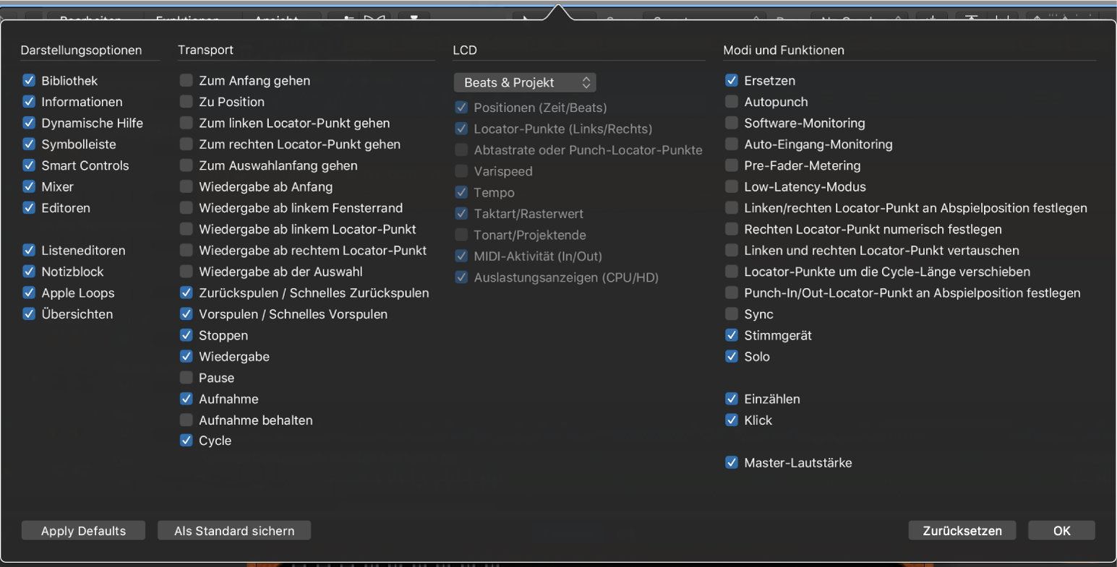Image resolution: width=1117 pixels, height=567 pixels.
Task: Uncheck the Bibliothek checkbox
Action: [x=29, y=81]
